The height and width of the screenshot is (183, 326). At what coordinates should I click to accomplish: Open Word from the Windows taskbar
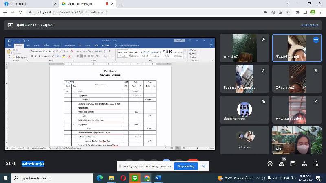(x=158, y=178)
